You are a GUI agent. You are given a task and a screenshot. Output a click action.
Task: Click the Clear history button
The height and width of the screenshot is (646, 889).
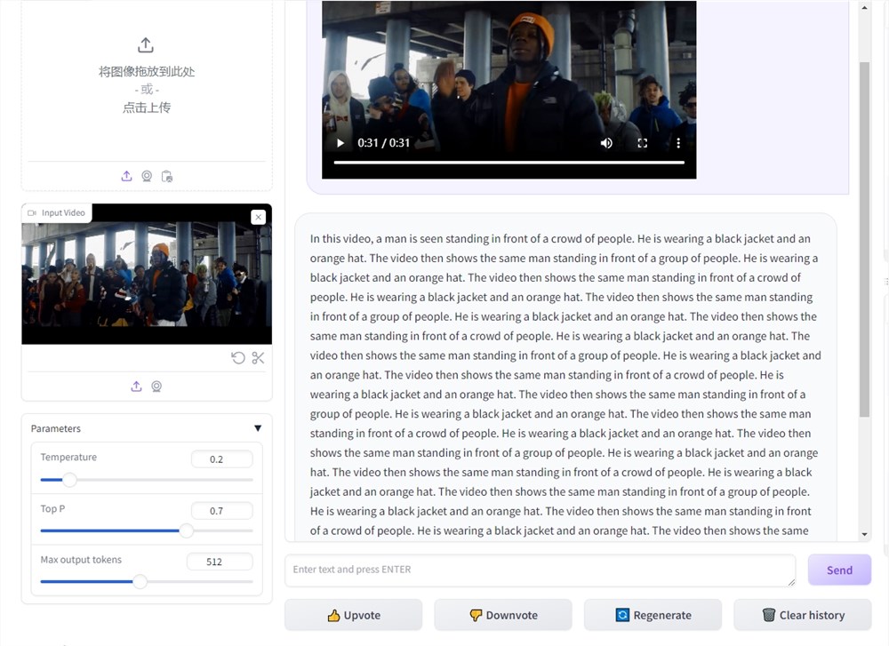click(x=803, y=615)
